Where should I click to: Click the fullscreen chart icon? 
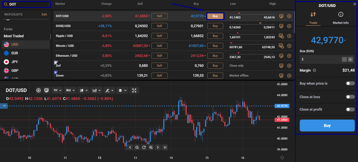134,90
